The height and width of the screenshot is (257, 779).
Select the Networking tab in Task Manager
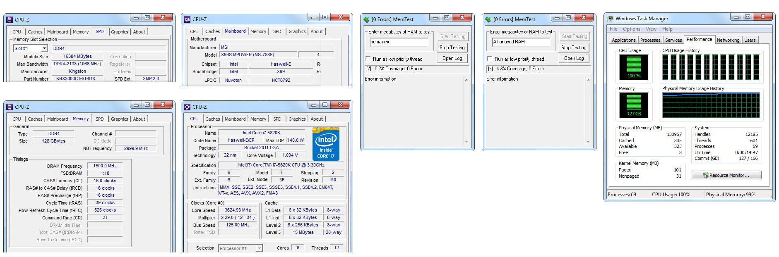728,40
